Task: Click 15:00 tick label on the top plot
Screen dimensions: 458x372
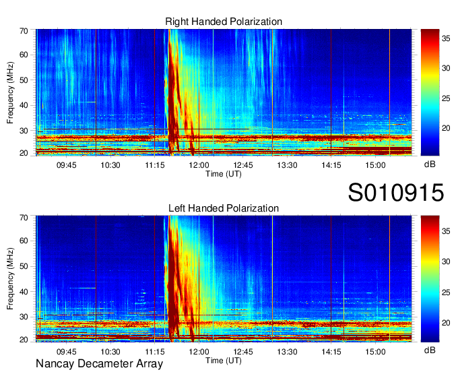Action: (375, 165)
